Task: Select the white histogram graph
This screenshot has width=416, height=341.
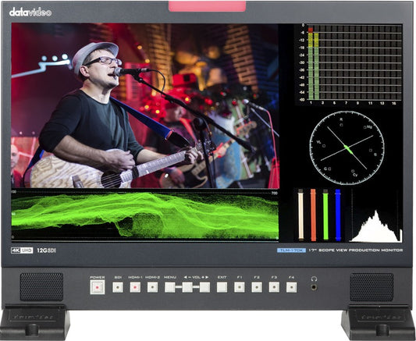Action: (376, 226)
